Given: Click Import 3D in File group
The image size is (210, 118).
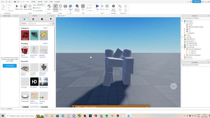Looking at the screenshot, I should click(x=71, y=8).
